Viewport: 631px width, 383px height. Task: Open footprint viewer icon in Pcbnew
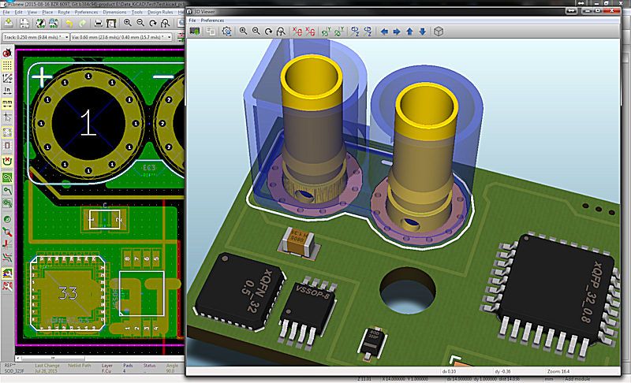coord(54,24)
